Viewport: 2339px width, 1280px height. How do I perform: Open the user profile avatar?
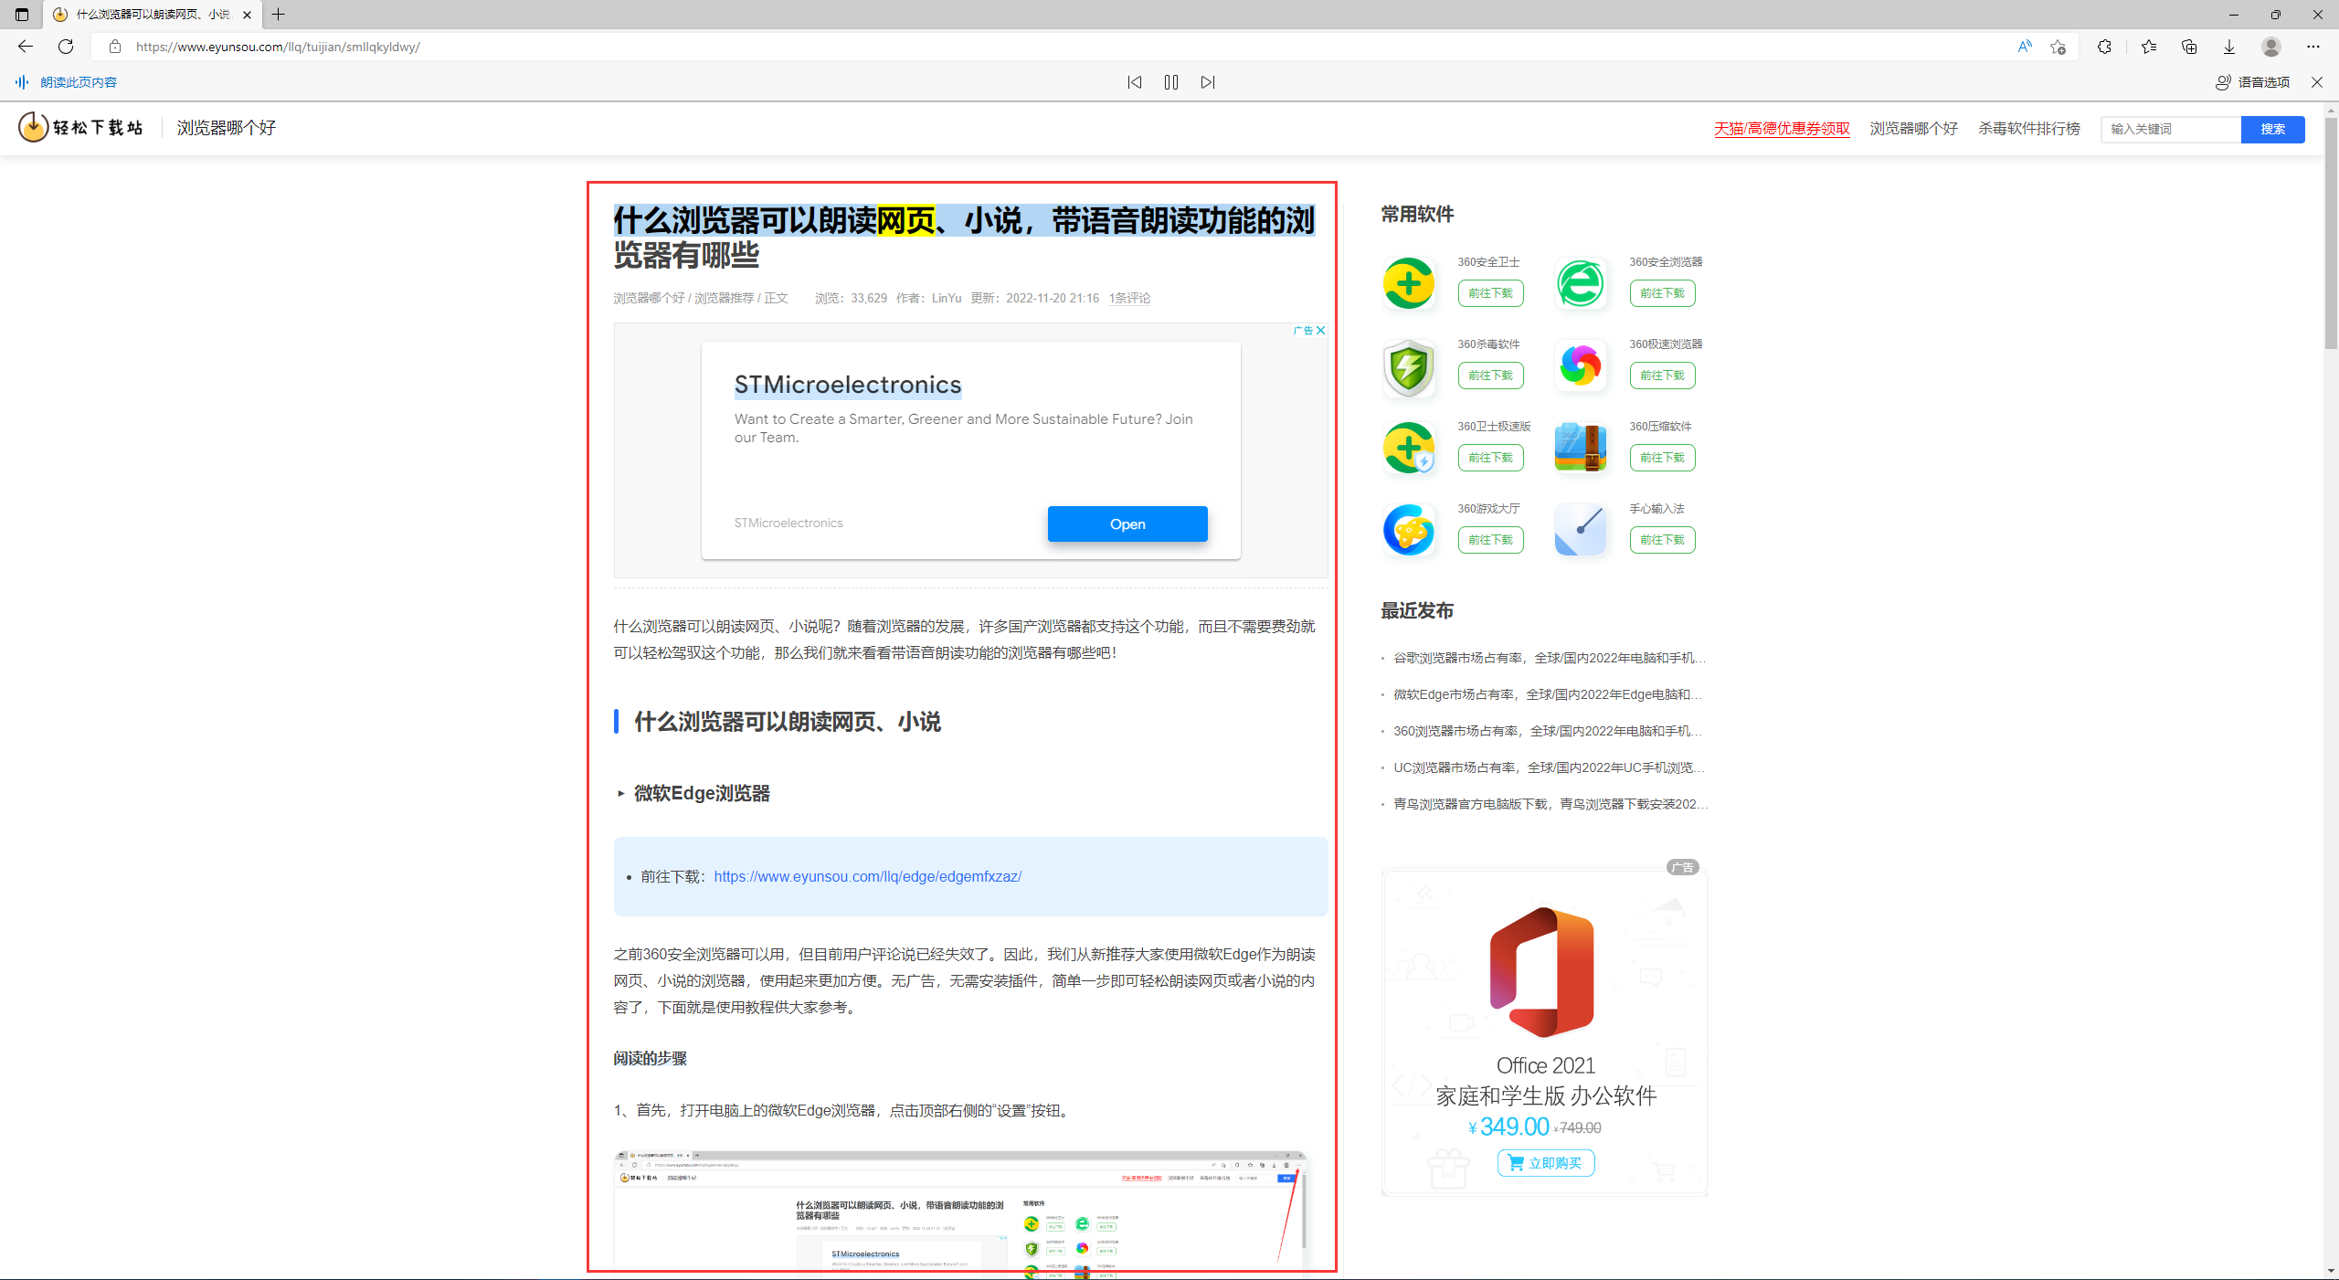click(x=2271, y=47)
